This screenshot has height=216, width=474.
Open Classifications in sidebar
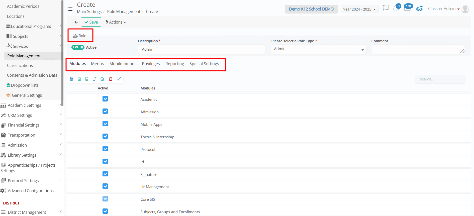(20, 65)
